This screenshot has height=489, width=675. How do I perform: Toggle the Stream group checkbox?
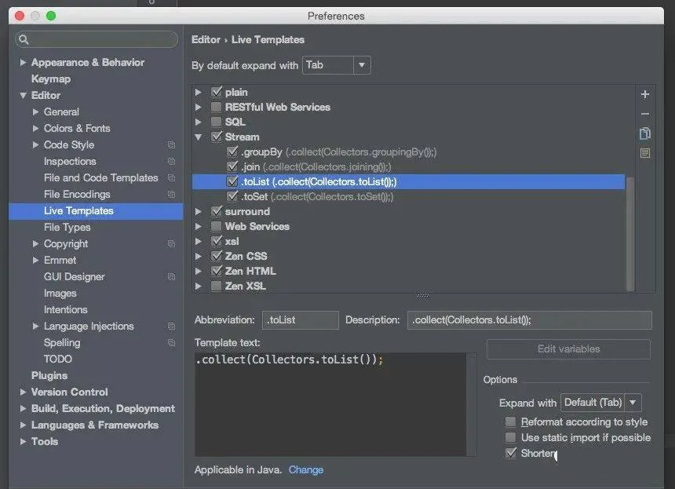217,137
